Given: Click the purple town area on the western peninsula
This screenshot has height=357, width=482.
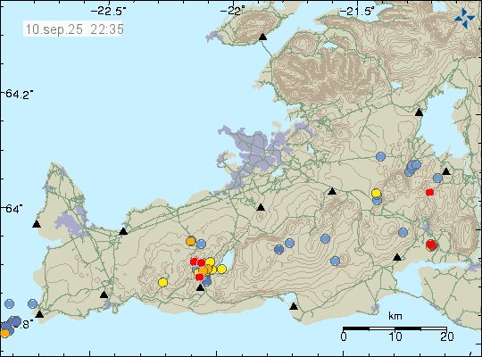Looking at the screenshot, I should pos(71,223).
